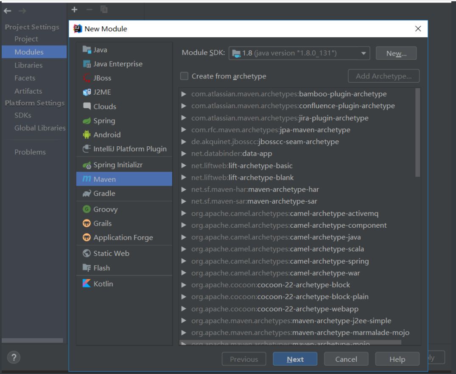Click the Grails icon
This screenshot has width=456, height=374.
coord(87,223)
